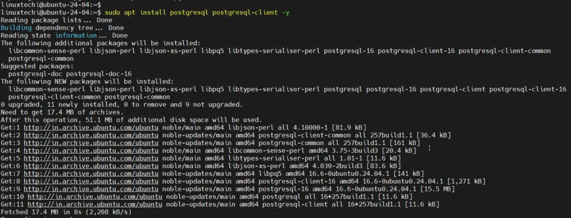Click the 'Building' word in dependency tree line
The image size is (571, 218).
click(x=16, y=28)
